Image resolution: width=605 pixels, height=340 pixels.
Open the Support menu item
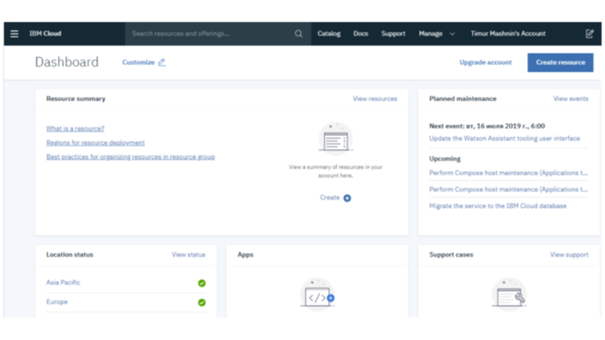pos(393,33)
